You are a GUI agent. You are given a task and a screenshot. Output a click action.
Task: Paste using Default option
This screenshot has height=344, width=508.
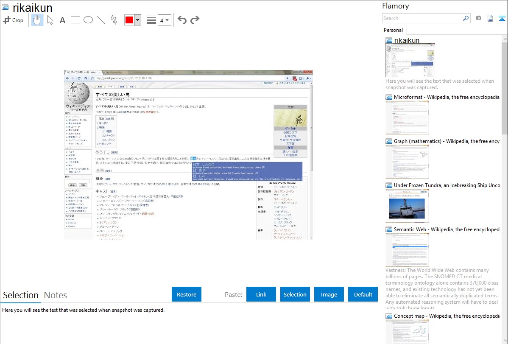pyautogui.click(x=363, y=294)
